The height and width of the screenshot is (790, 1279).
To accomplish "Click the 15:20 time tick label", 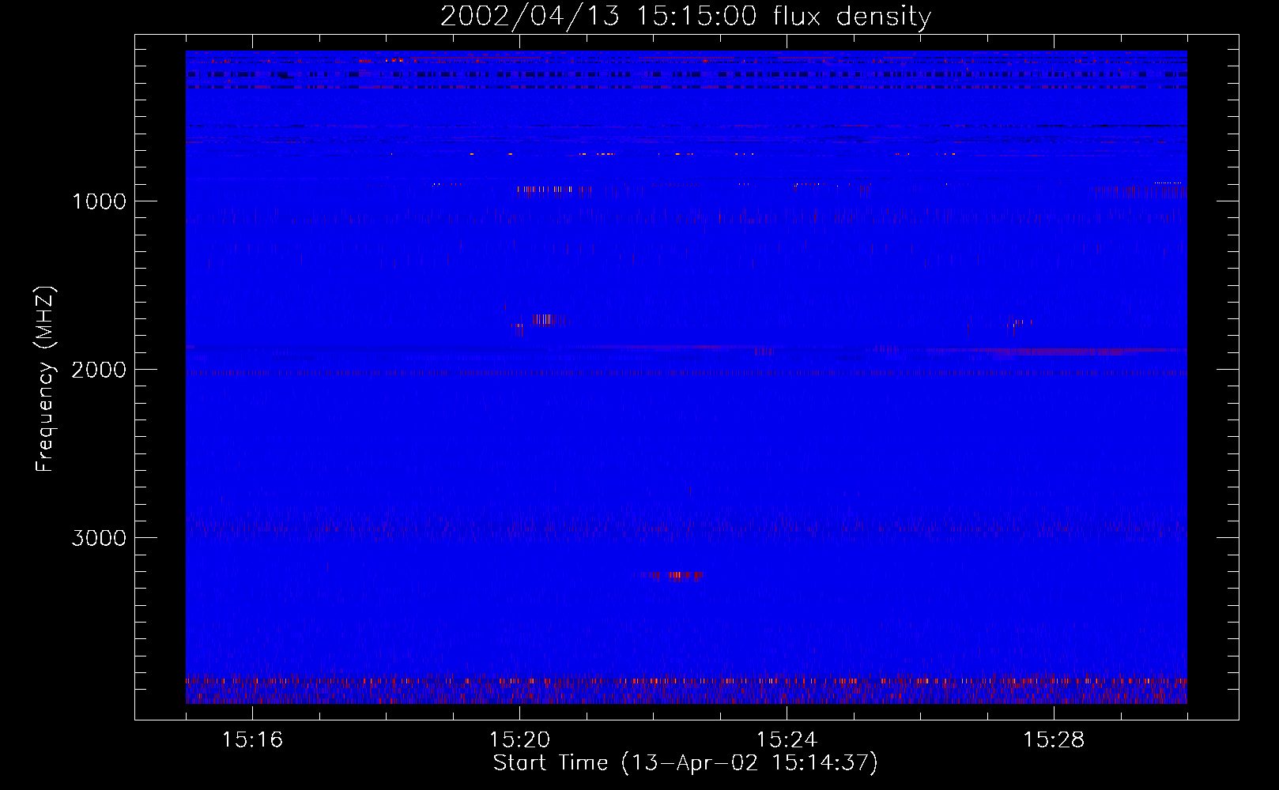I will click(519, 739).
